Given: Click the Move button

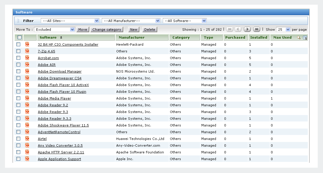Looking at the screenshot, I should pyautogui.click(x=83, y=30).
